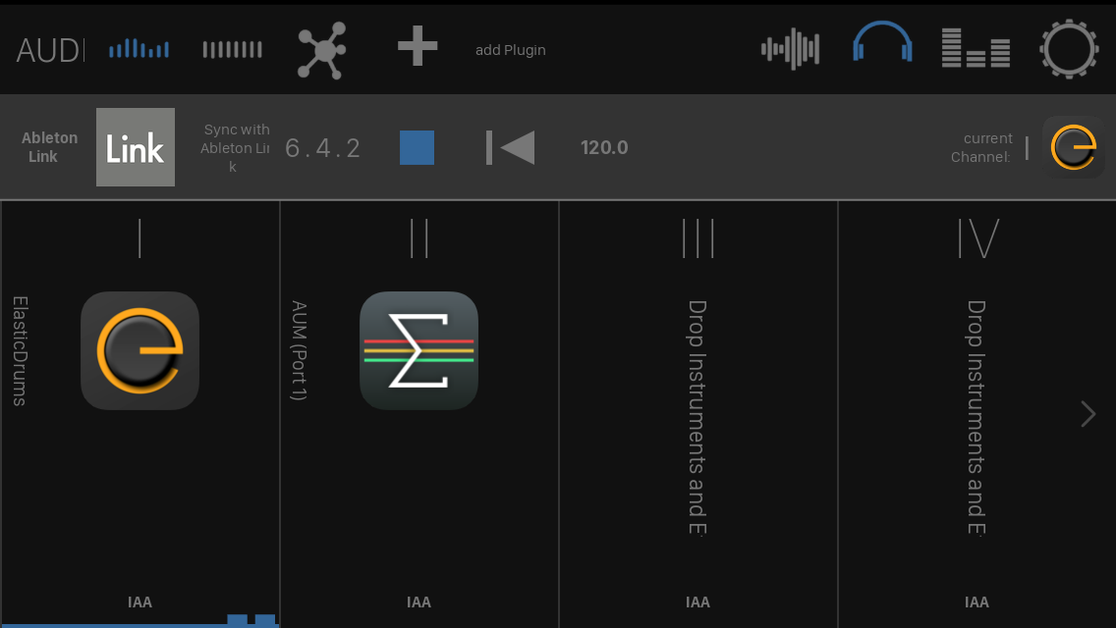The width and height of the screenshot is (1116, 628).
Task: Click the blue level bar of channel I
Action: coord(139,621)
